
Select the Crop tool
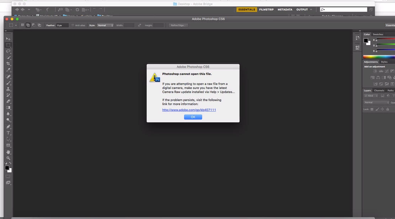tap(8, 64)
